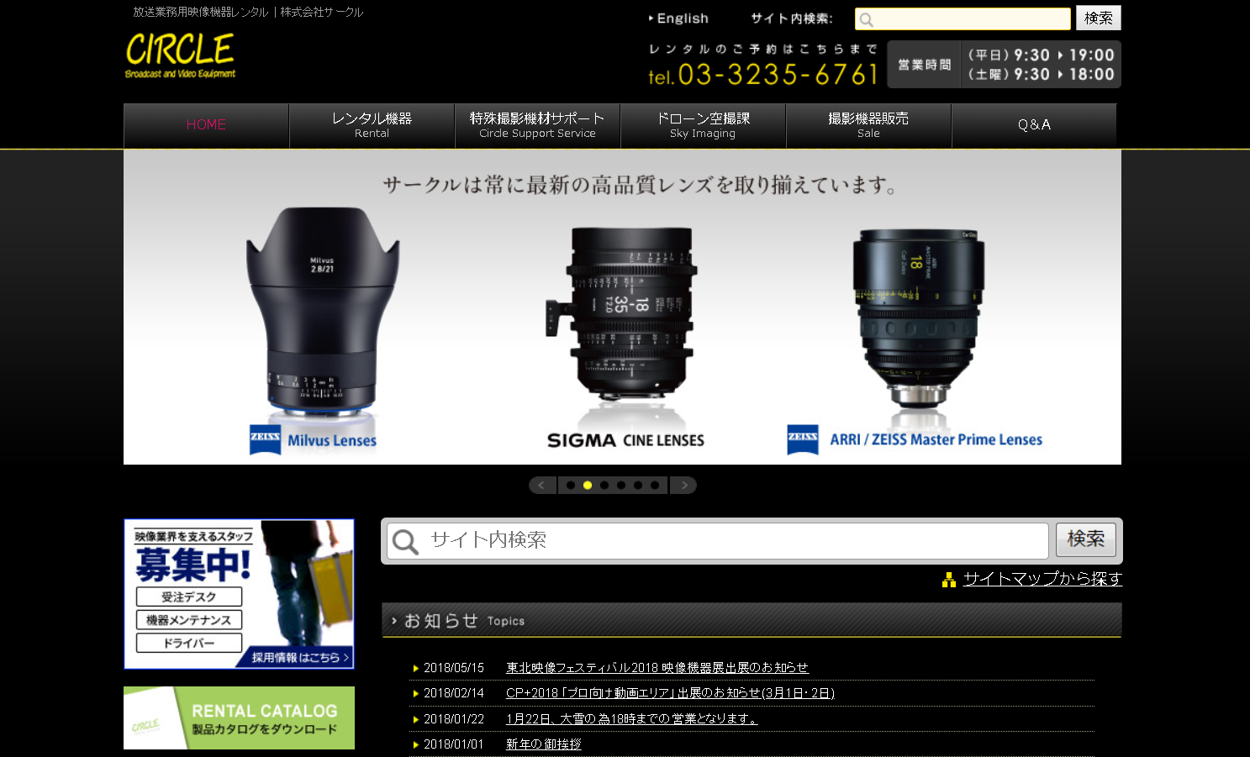The height and width of the screenshot is (757, 1250).
Task: Click the Zeiss Milvus lens image
Action: pos(321,311)
